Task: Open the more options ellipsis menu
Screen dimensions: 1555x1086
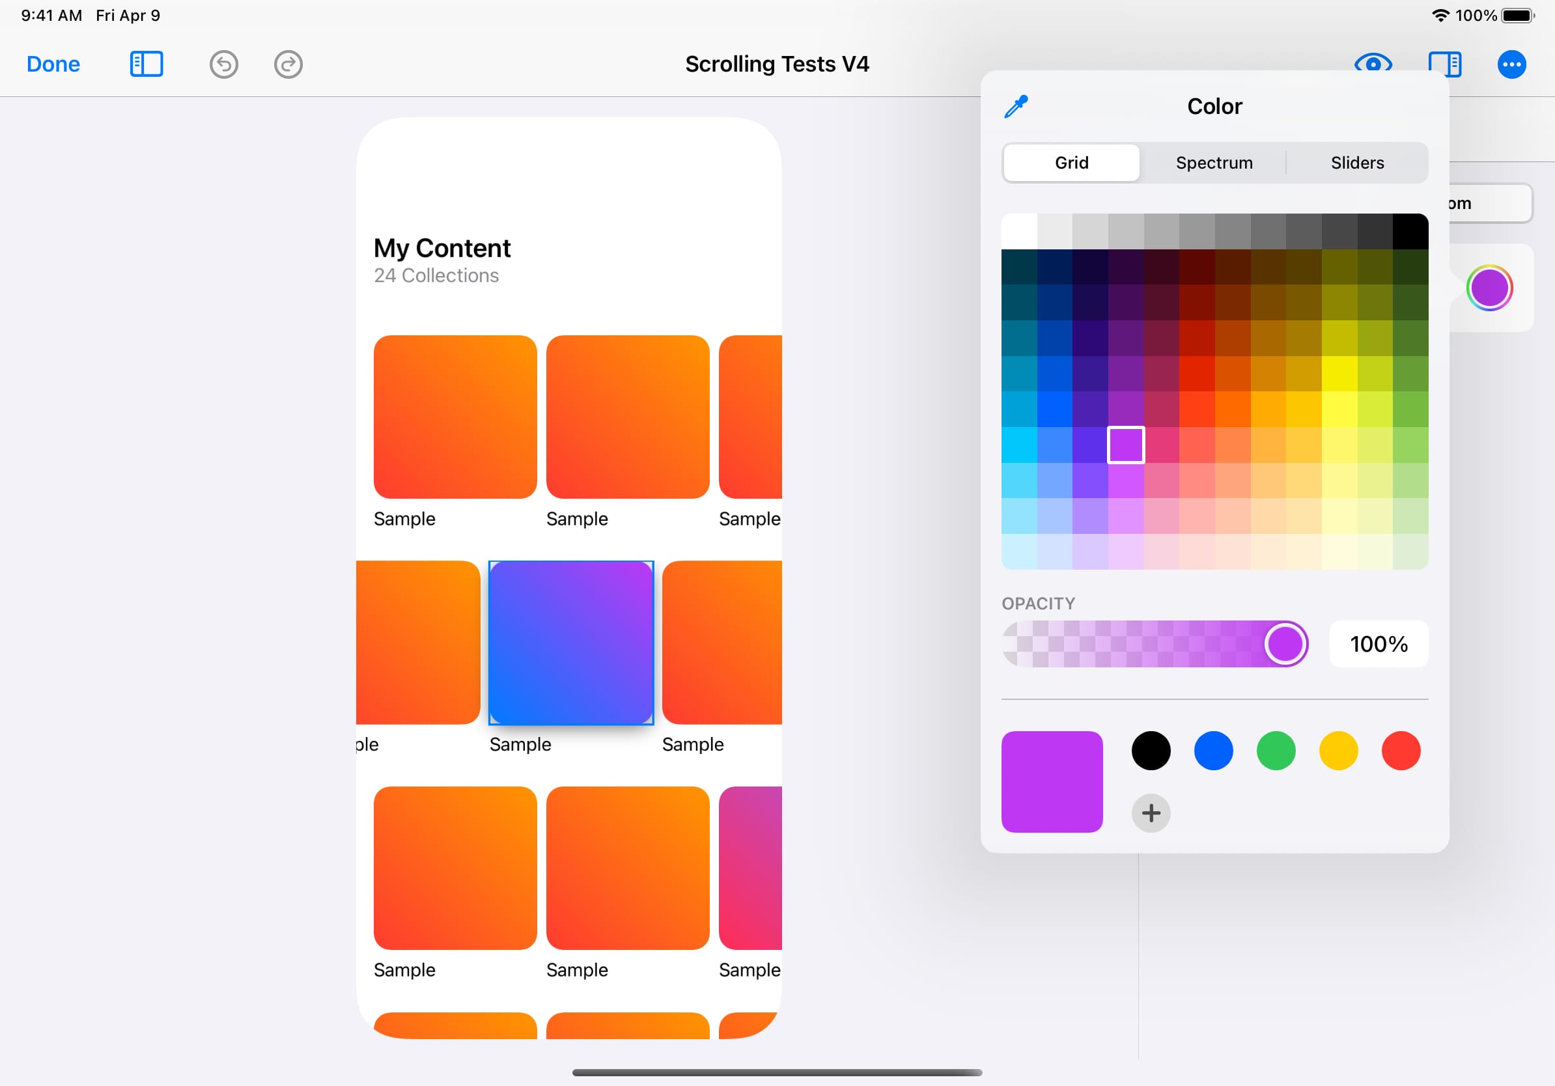Action: tap(1511, 64)
